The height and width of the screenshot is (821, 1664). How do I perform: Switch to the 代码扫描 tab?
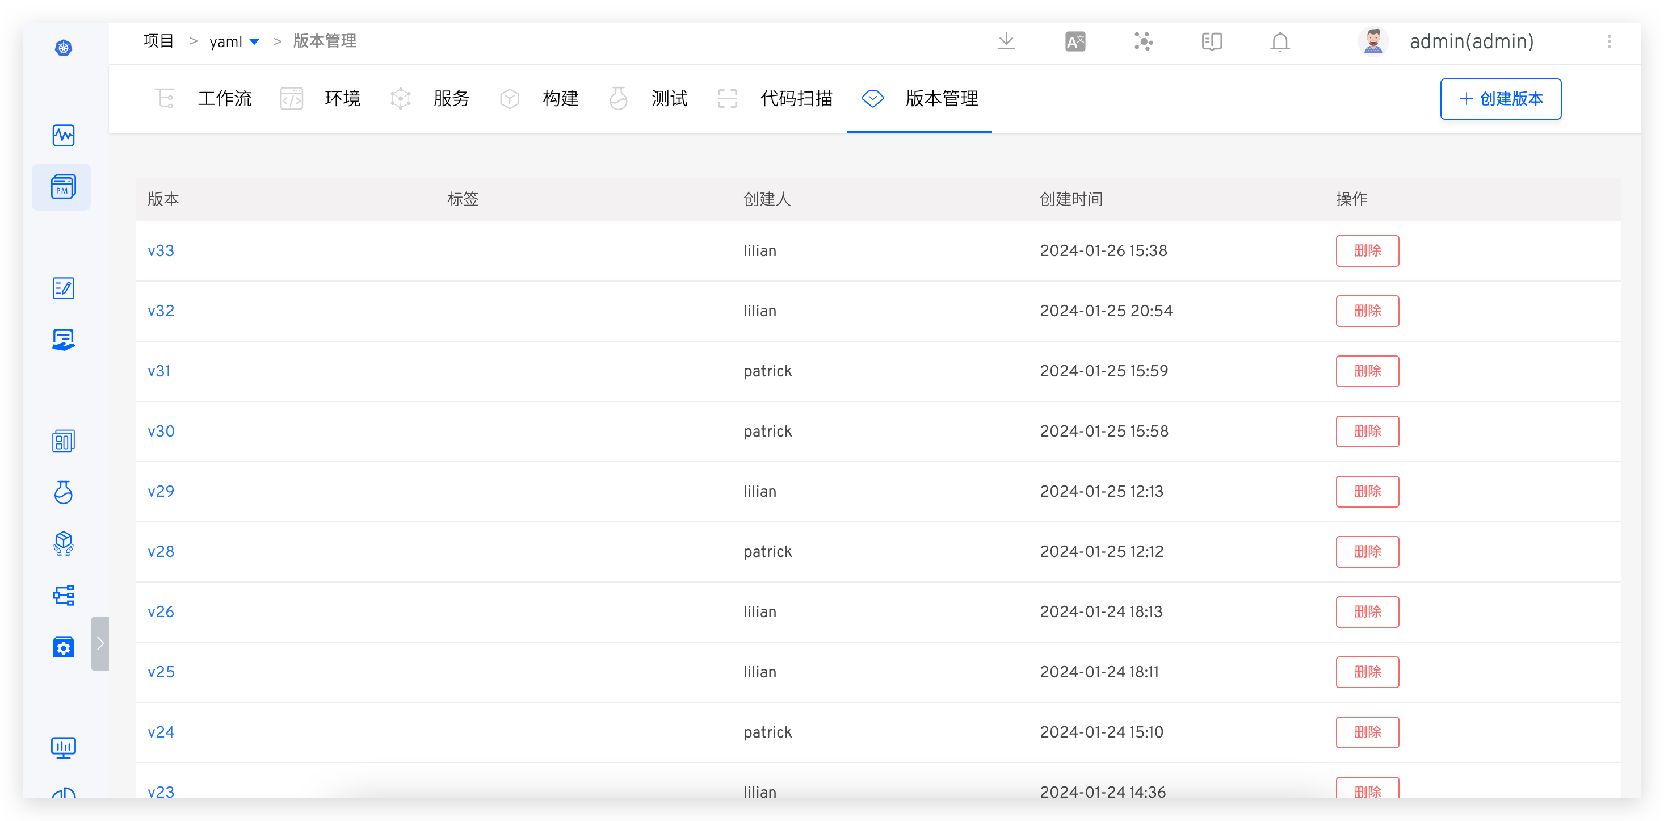(x=796, y=98)
